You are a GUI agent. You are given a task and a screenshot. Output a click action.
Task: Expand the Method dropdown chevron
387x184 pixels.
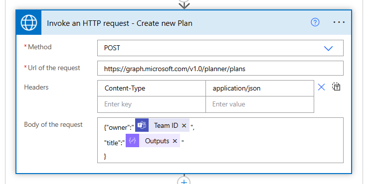pos(328,48)
